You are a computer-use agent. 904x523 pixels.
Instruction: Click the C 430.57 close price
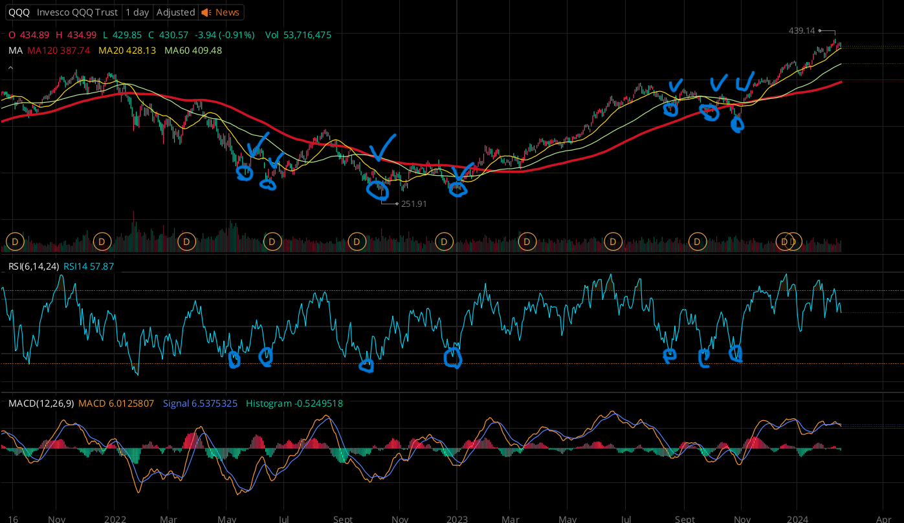168,35
